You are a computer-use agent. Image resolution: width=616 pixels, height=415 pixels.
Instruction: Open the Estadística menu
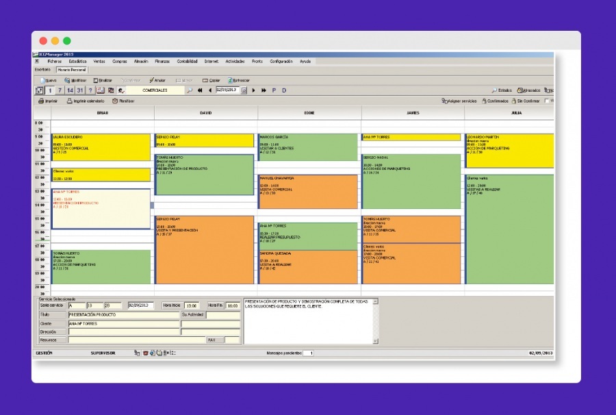click(x=77, y=62)
